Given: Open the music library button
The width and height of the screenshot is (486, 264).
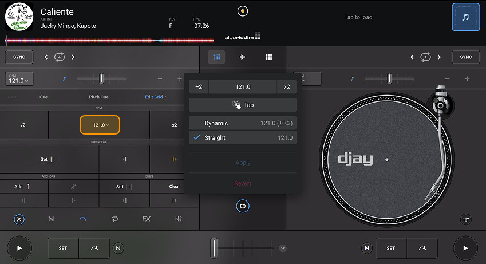Looking at the screenshot, I should (465, 17).
